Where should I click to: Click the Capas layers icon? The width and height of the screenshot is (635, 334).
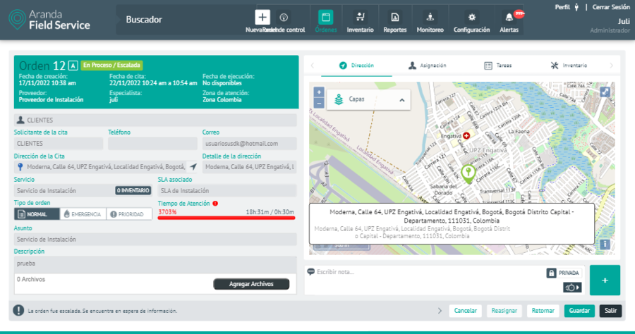339,99
